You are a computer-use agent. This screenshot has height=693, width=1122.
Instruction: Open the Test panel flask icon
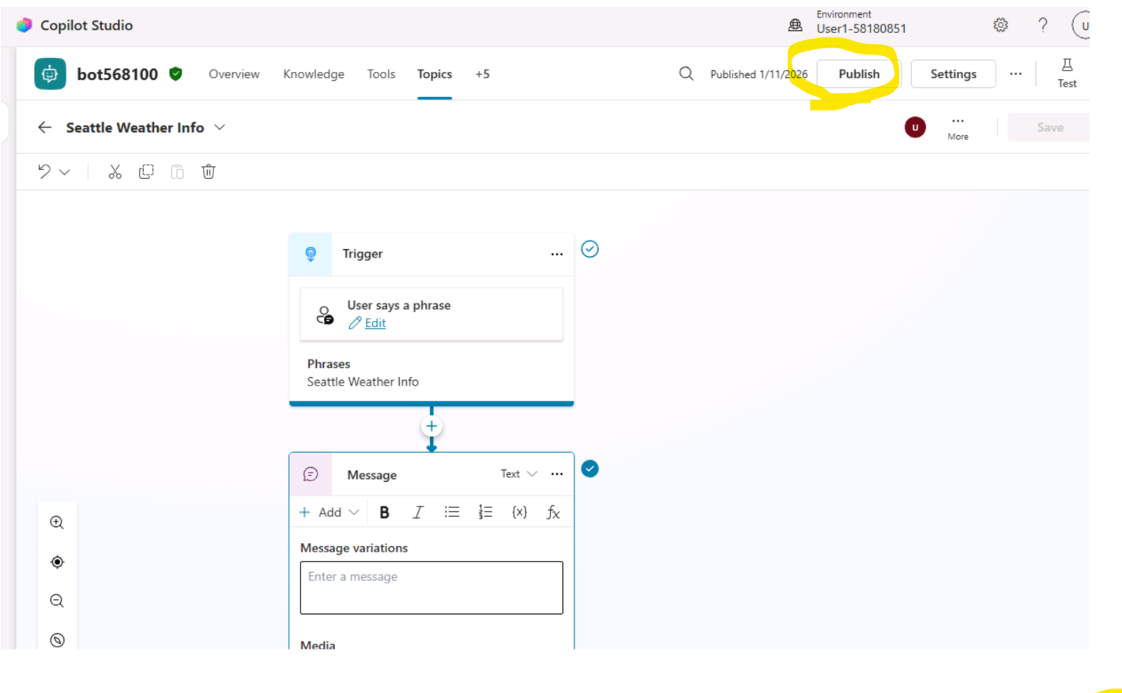(1067, 73)
